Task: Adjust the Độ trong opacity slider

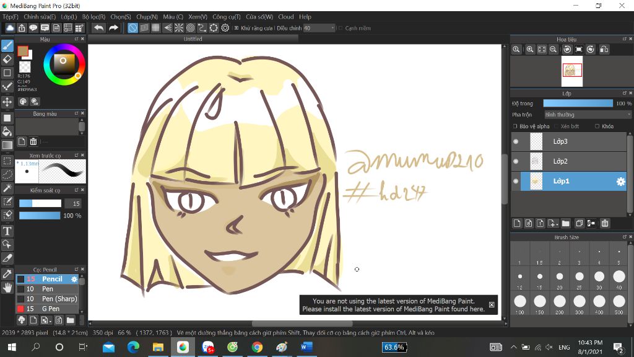Action: pos(578,104)
